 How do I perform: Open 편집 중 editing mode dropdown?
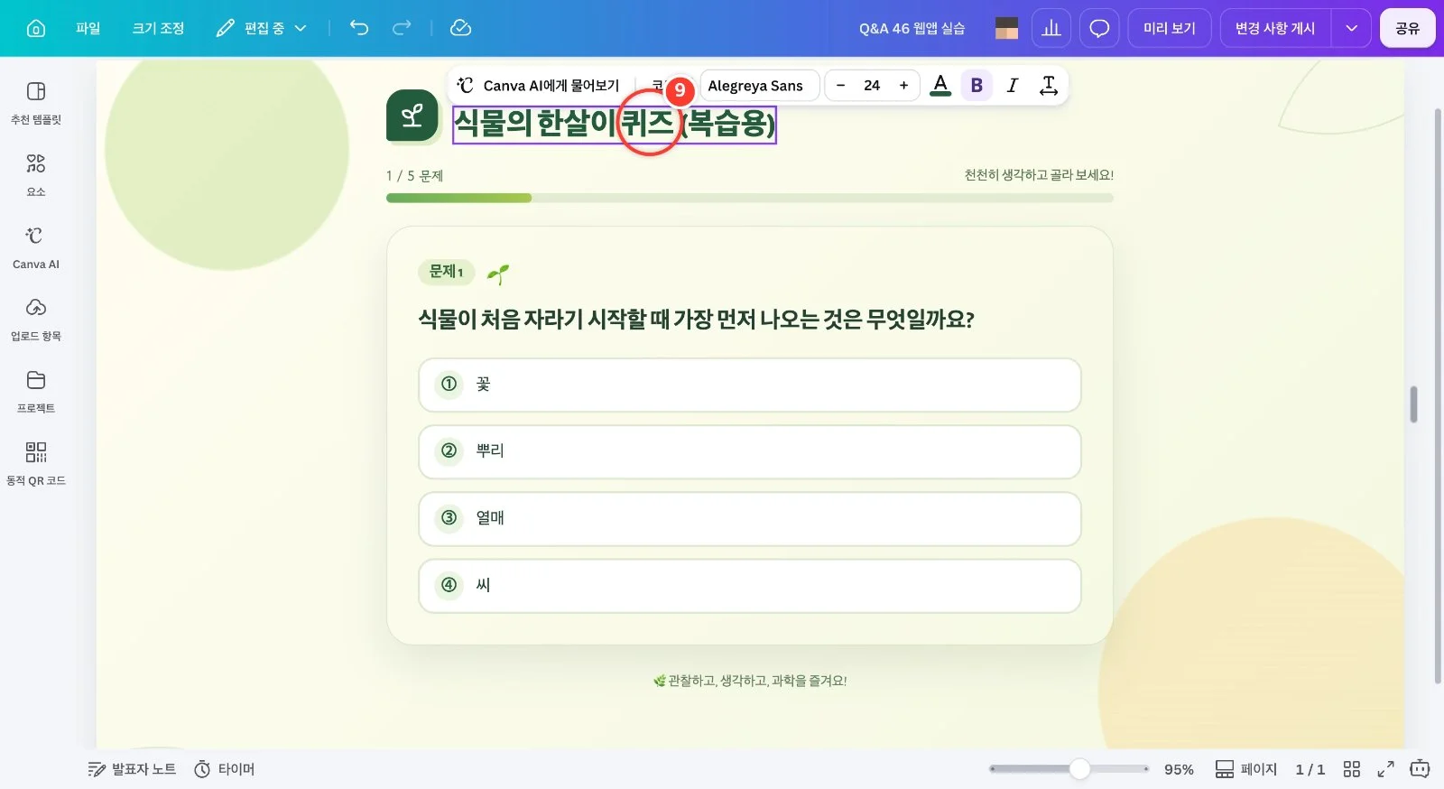[x=262, y=28]
